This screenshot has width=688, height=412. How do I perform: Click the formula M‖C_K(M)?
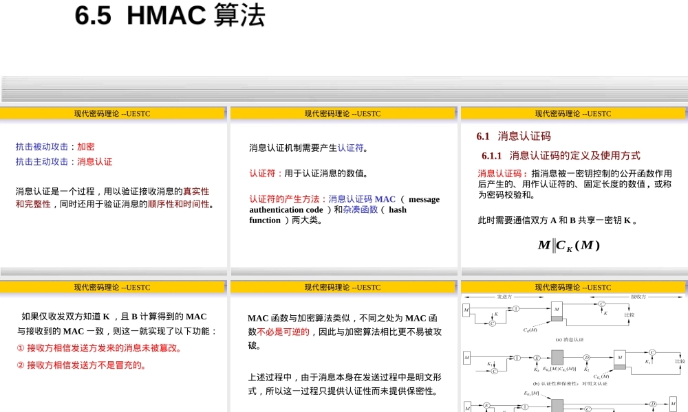[x=569, y=246]
